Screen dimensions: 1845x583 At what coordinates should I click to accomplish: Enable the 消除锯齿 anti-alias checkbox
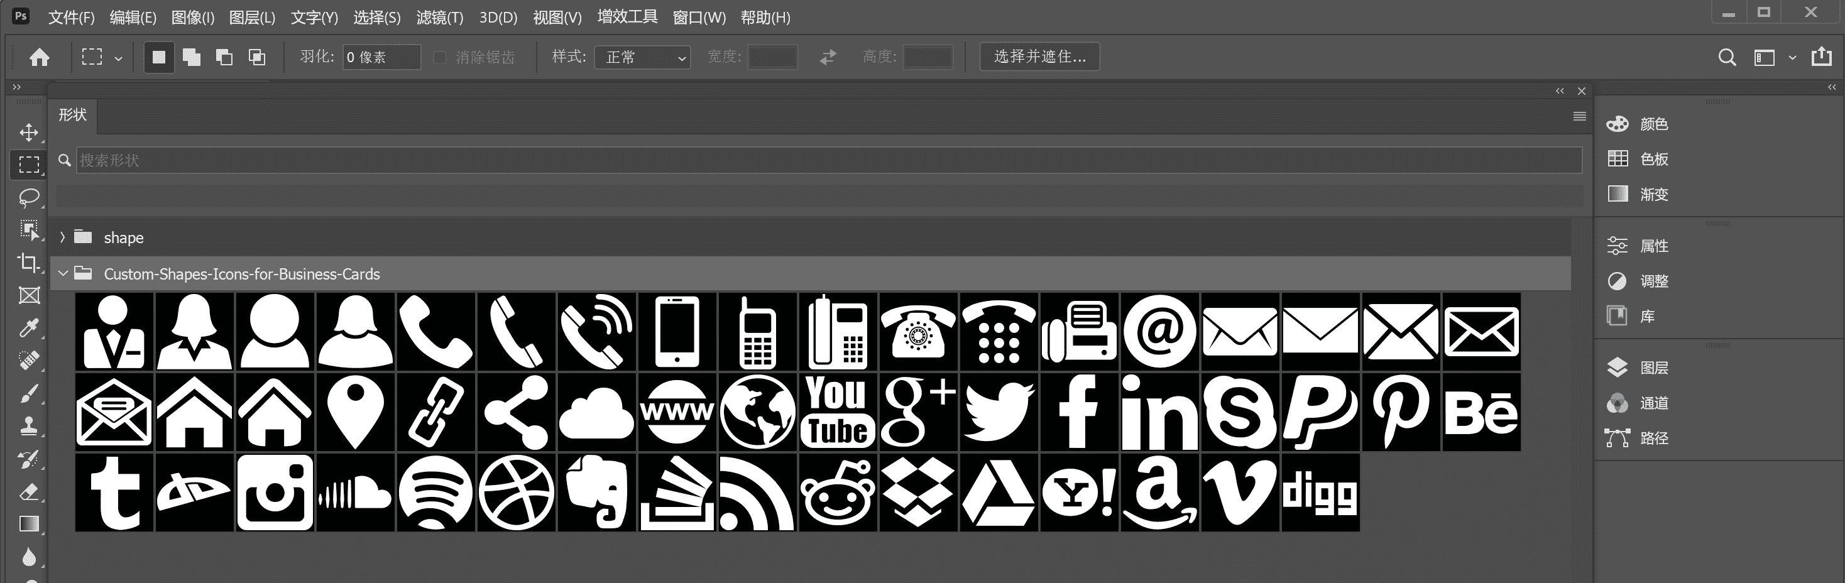440,57
